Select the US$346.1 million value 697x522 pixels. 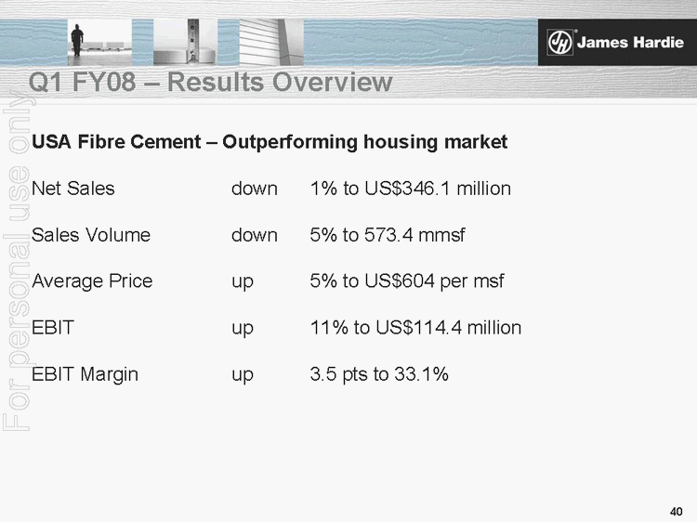[x=410, y=189]
